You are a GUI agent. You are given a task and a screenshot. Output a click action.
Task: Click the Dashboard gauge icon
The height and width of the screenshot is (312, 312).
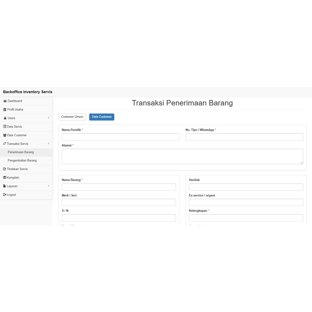point(5,101)
